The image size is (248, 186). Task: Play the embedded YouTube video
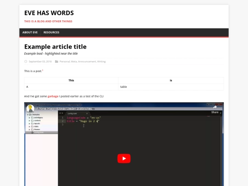coord(124,158)
